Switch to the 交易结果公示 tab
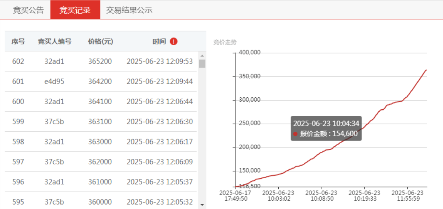Viewport: 443px width, 209px height. (129, 10)
